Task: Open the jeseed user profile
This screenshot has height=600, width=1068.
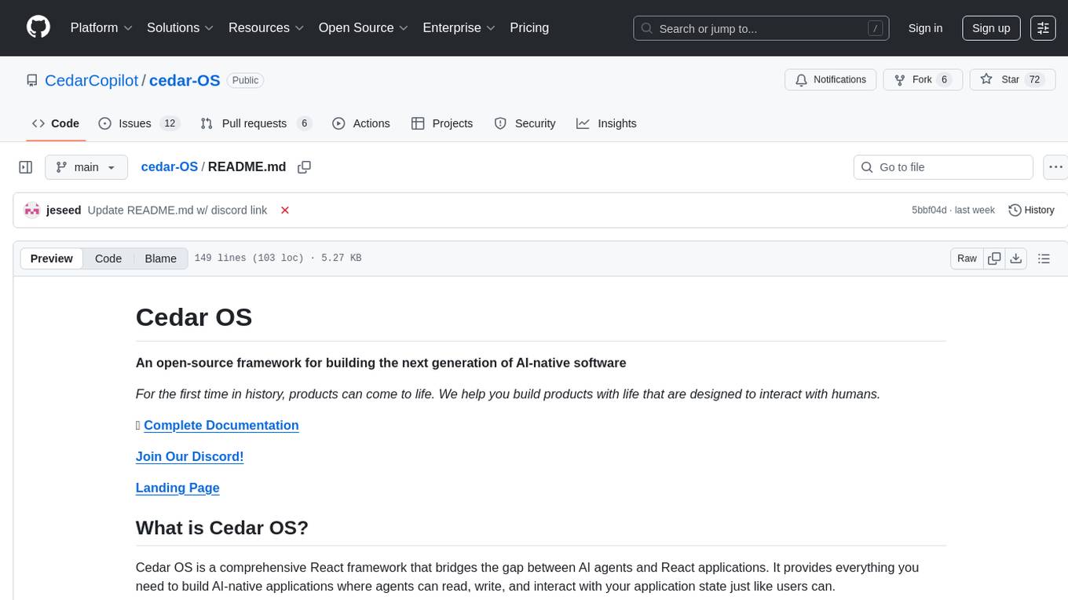Action: tap(64, 210)
